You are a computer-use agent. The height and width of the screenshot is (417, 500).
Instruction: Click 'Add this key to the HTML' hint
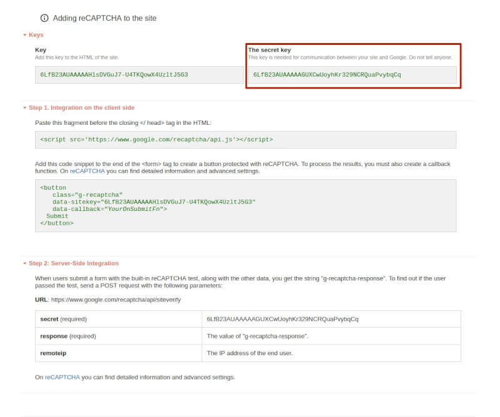click(77, 57)
